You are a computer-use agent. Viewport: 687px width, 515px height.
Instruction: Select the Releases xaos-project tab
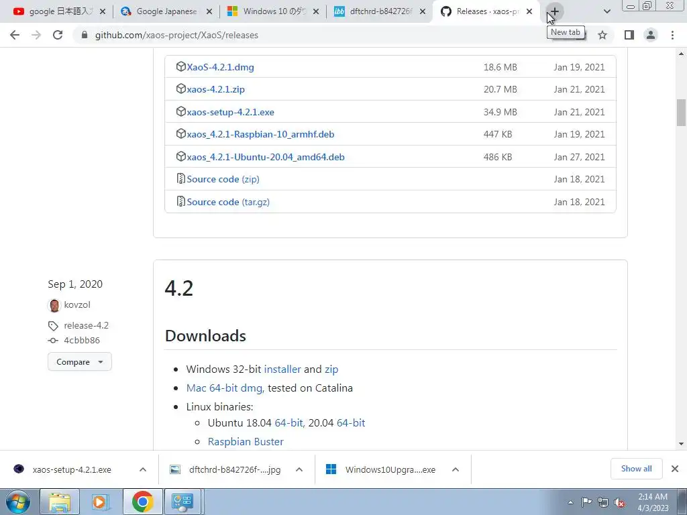pyautogui.click(x=486, y=11)
